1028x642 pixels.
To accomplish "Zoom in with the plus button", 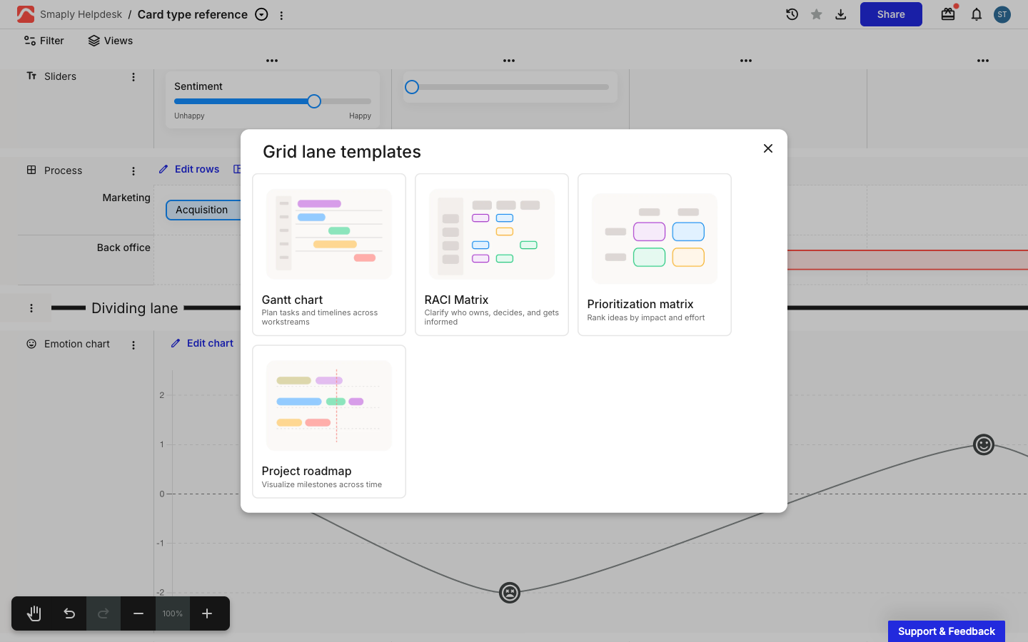I will (x=207, y=613).
